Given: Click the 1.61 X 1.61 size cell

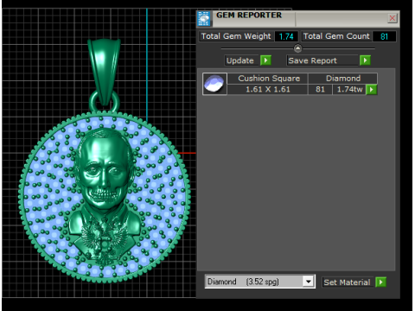Looking at the screenshot, I should tap(268, 89).
